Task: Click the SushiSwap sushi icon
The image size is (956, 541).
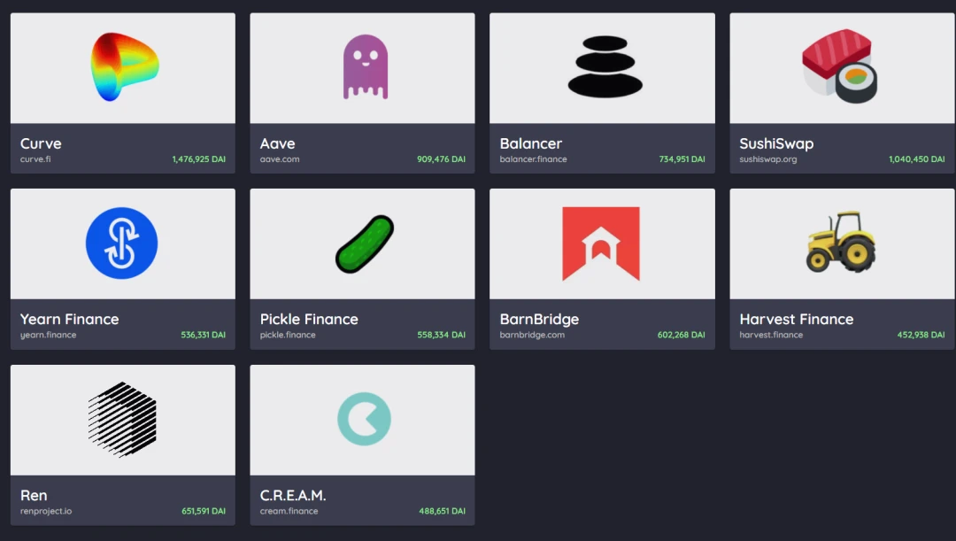Action: (x=839, y=66)
